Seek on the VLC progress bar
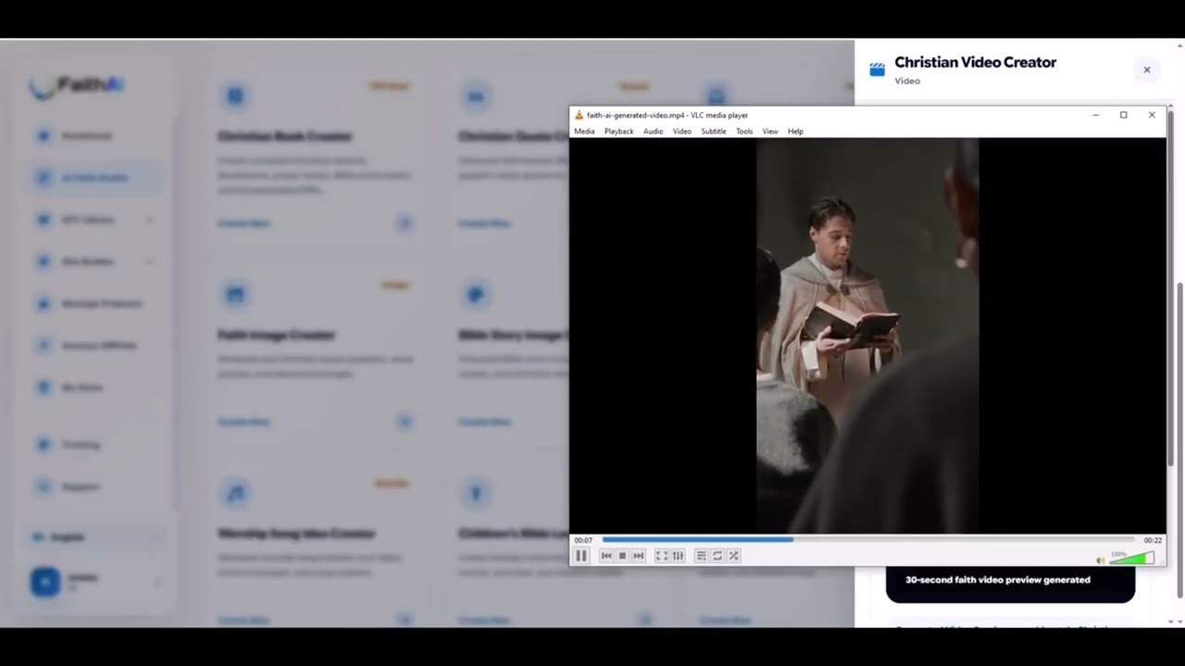The image size is (1185, 666). [868, 539]
